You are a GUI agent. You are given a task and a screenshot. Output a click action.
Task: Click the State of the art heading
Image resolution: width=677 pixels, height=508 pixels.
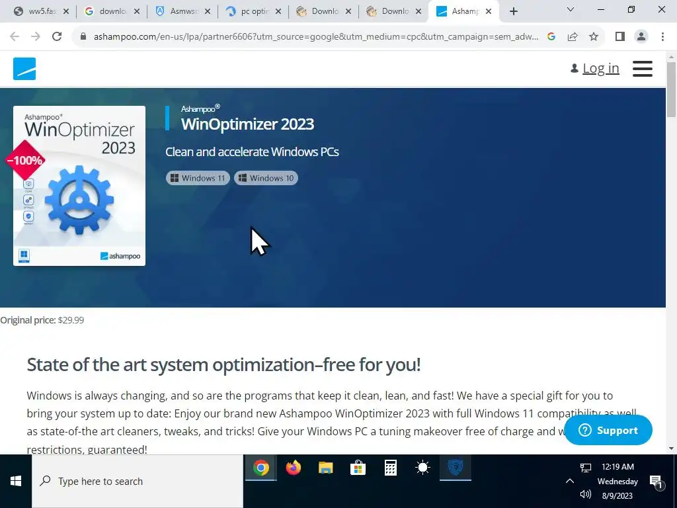pos(223,364)
